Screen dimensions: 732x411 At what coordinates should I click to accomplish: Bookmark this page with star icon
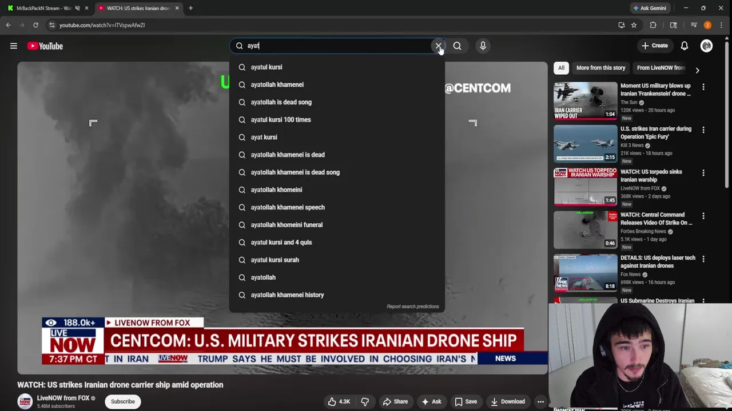pyautogui.click(x=634, y=25)
